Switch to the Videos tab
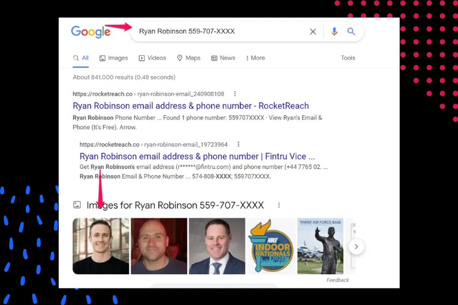 [152, 58]
